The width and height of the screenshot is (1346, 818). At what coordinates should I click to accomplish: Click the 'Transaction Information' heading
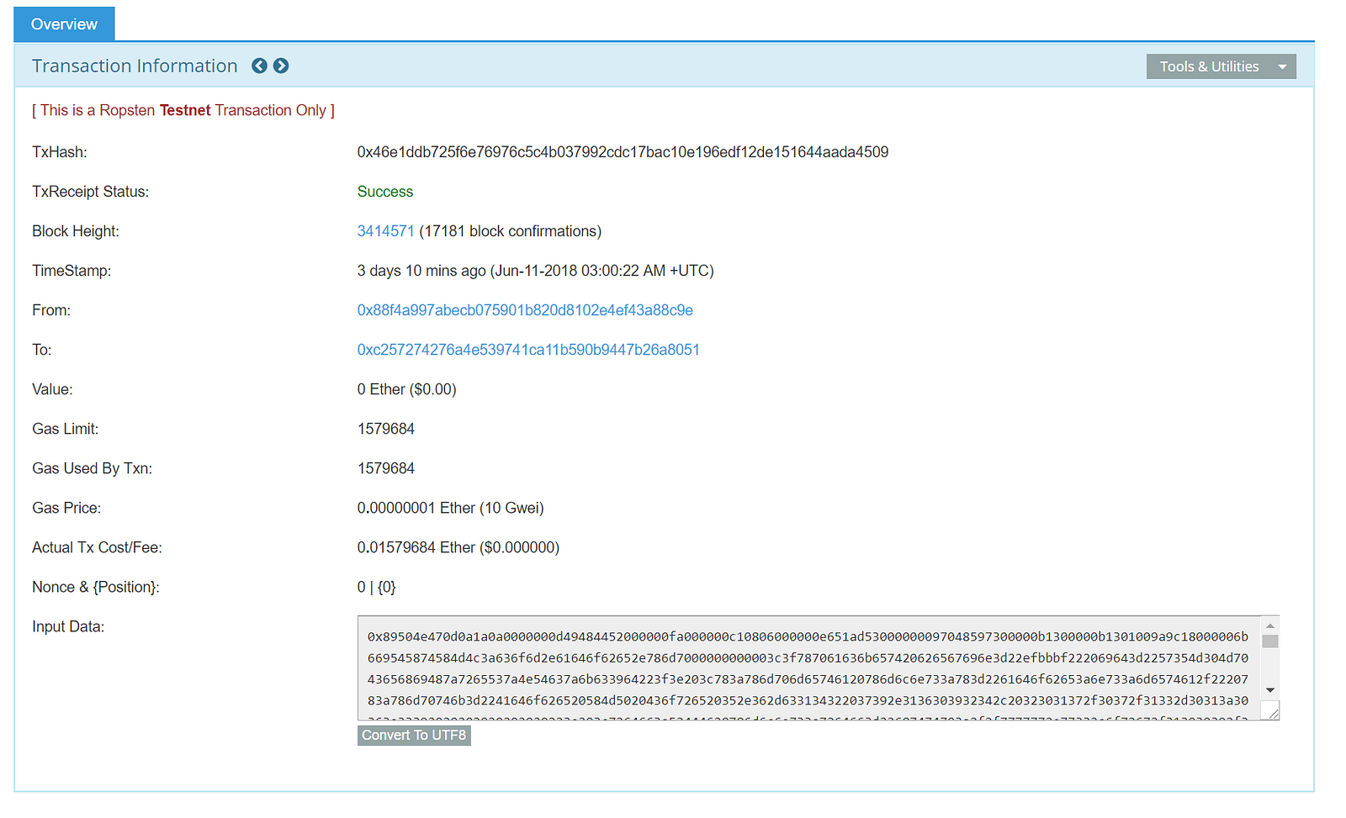(135, 66)
